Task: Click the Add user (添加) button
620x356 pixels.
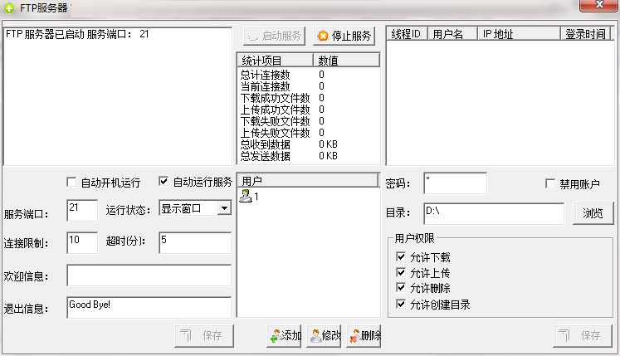Action: pyautogui.click(x=285, y=335)
